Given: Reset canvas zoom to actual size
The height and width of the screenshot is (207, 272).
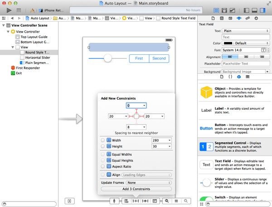Looking at the screenshot, I should pos(176,201).
